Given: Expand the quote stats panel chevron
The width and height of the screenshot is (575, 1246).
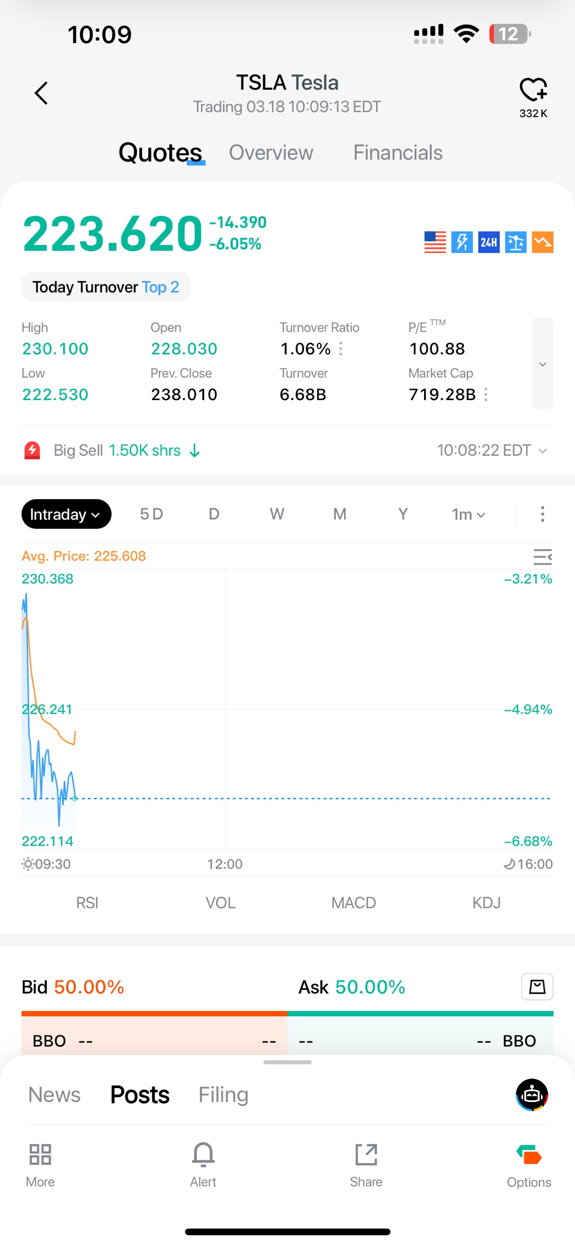Looking at the screenshot, I should [x=542, y=364].
